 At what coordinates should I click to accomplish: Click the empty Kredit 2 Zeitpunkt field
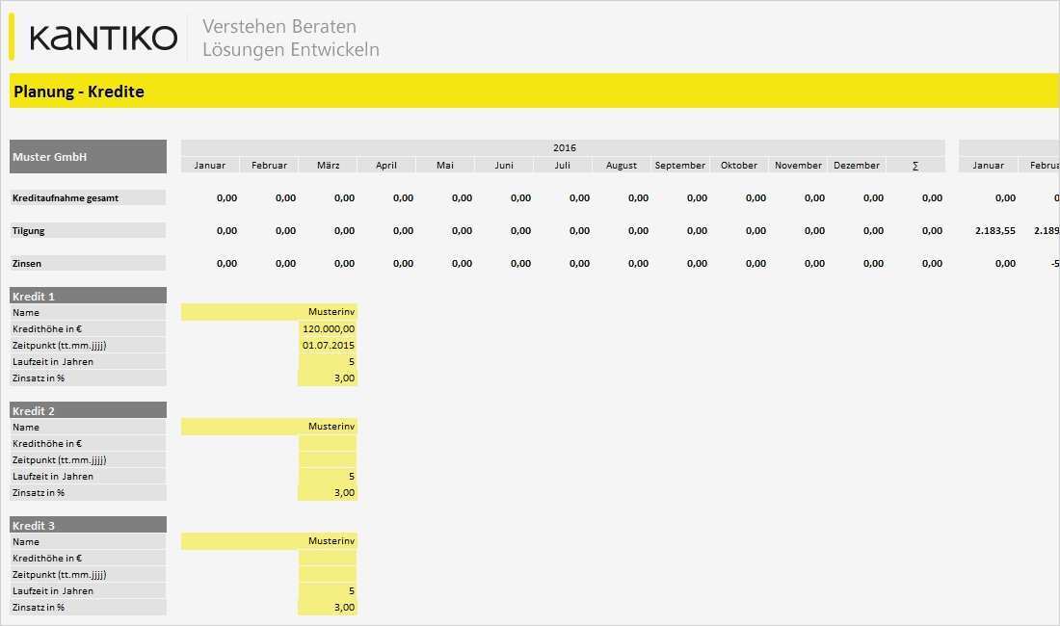point(328,460)
